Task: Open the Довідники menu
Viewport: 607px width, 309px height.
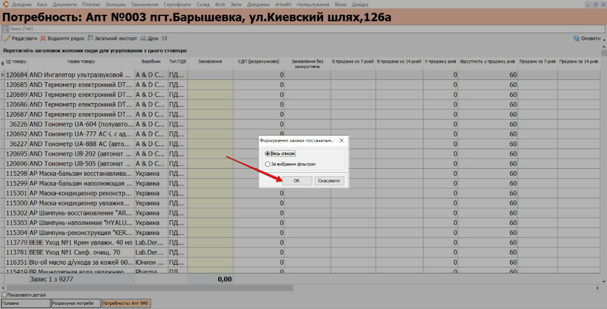Action: pos(258,4)
